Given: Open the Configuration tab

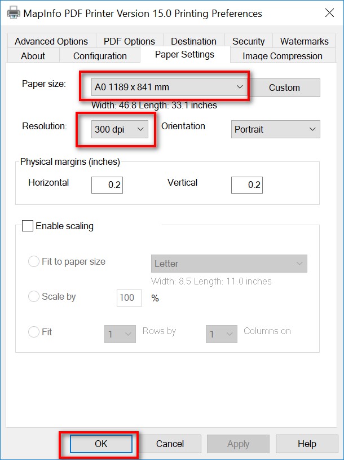Looking at the screenshot, I should click(100, 56).
